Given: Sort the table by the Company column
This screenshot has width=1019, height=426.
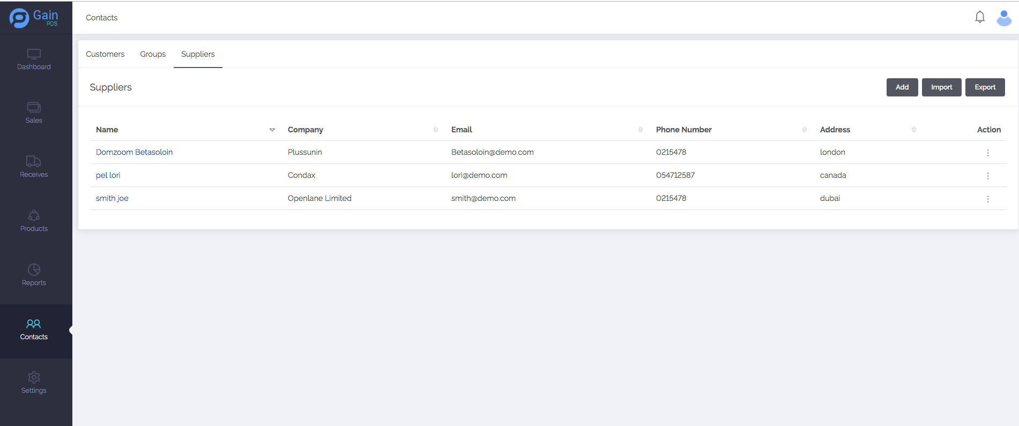Looking at the screenshot, I should point(435,130).
